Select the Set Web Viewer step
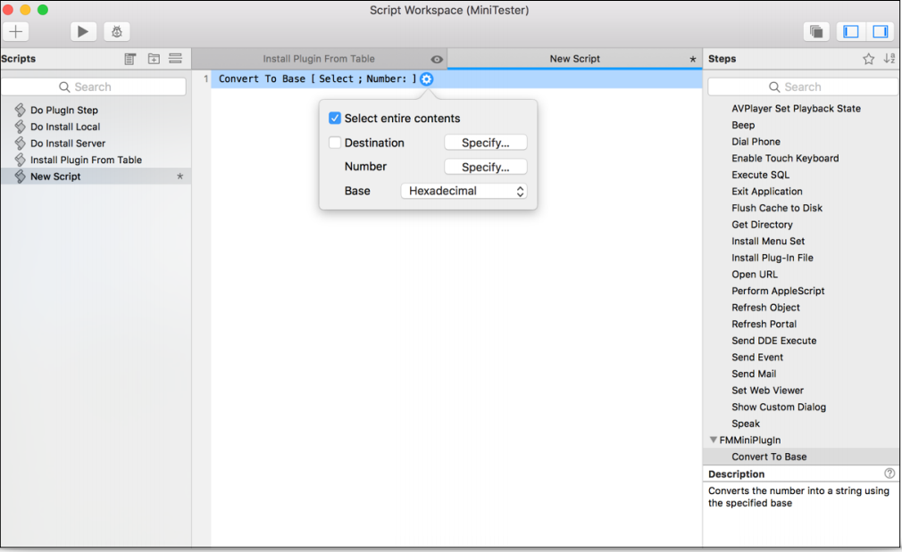Viewport: 902px width, 552px height. 767,391
